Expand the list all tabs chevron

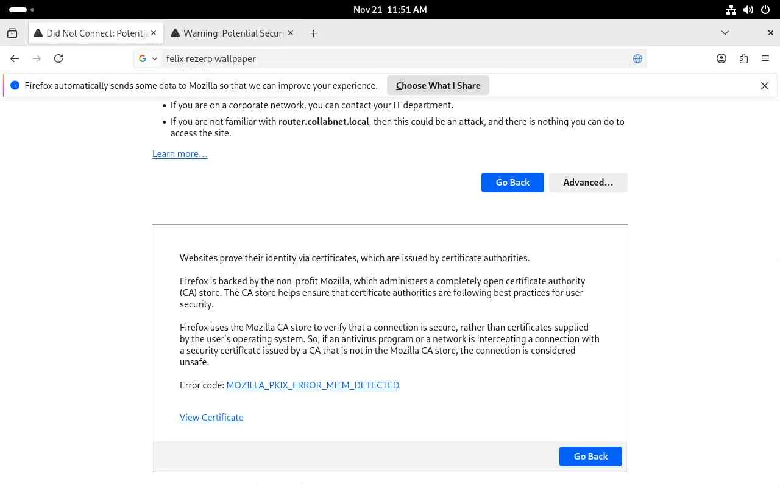tap(725, 33)
